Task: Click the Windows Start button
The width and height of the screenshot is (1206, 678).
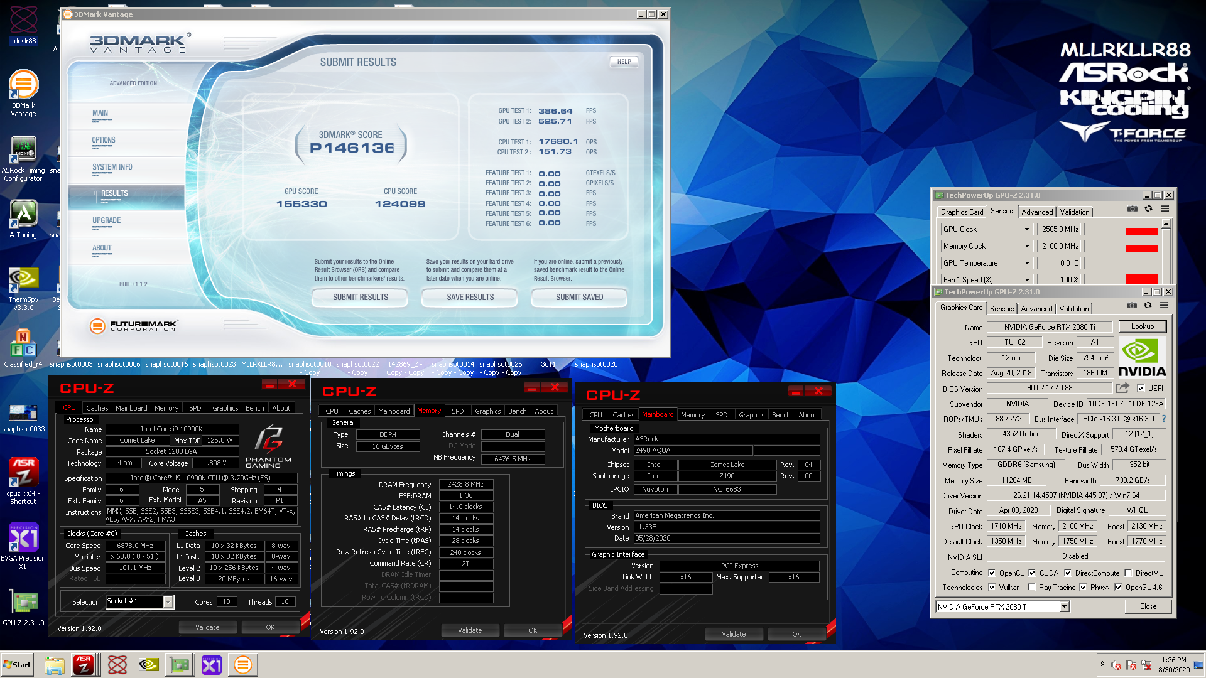Action: tap(18, 665)
